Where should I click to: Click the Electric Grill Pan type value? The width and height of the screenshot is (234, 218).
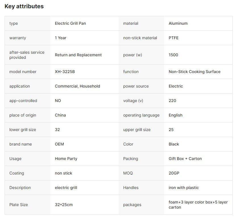tap(70, 23)
